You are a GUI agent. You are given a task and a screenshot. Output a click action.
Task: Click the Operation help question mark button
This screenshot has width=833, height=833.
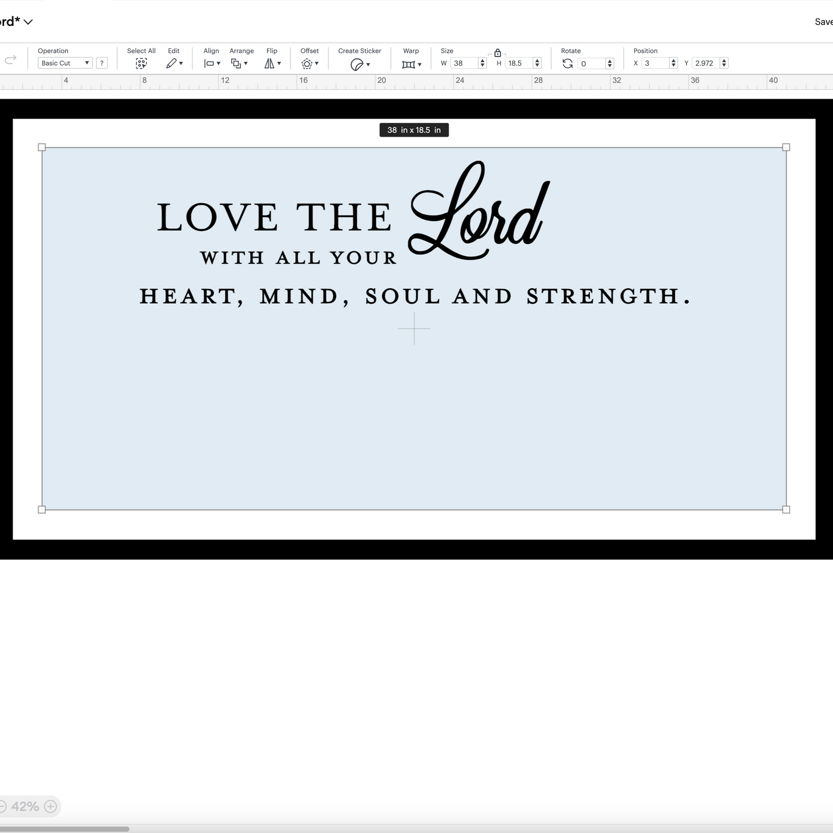(x=102, y=63)
